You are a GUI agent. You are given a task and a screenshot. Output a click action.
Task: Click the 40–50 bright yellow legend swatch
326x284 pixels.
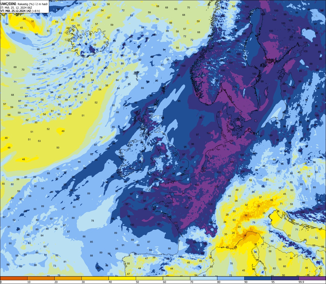point(122,278)
